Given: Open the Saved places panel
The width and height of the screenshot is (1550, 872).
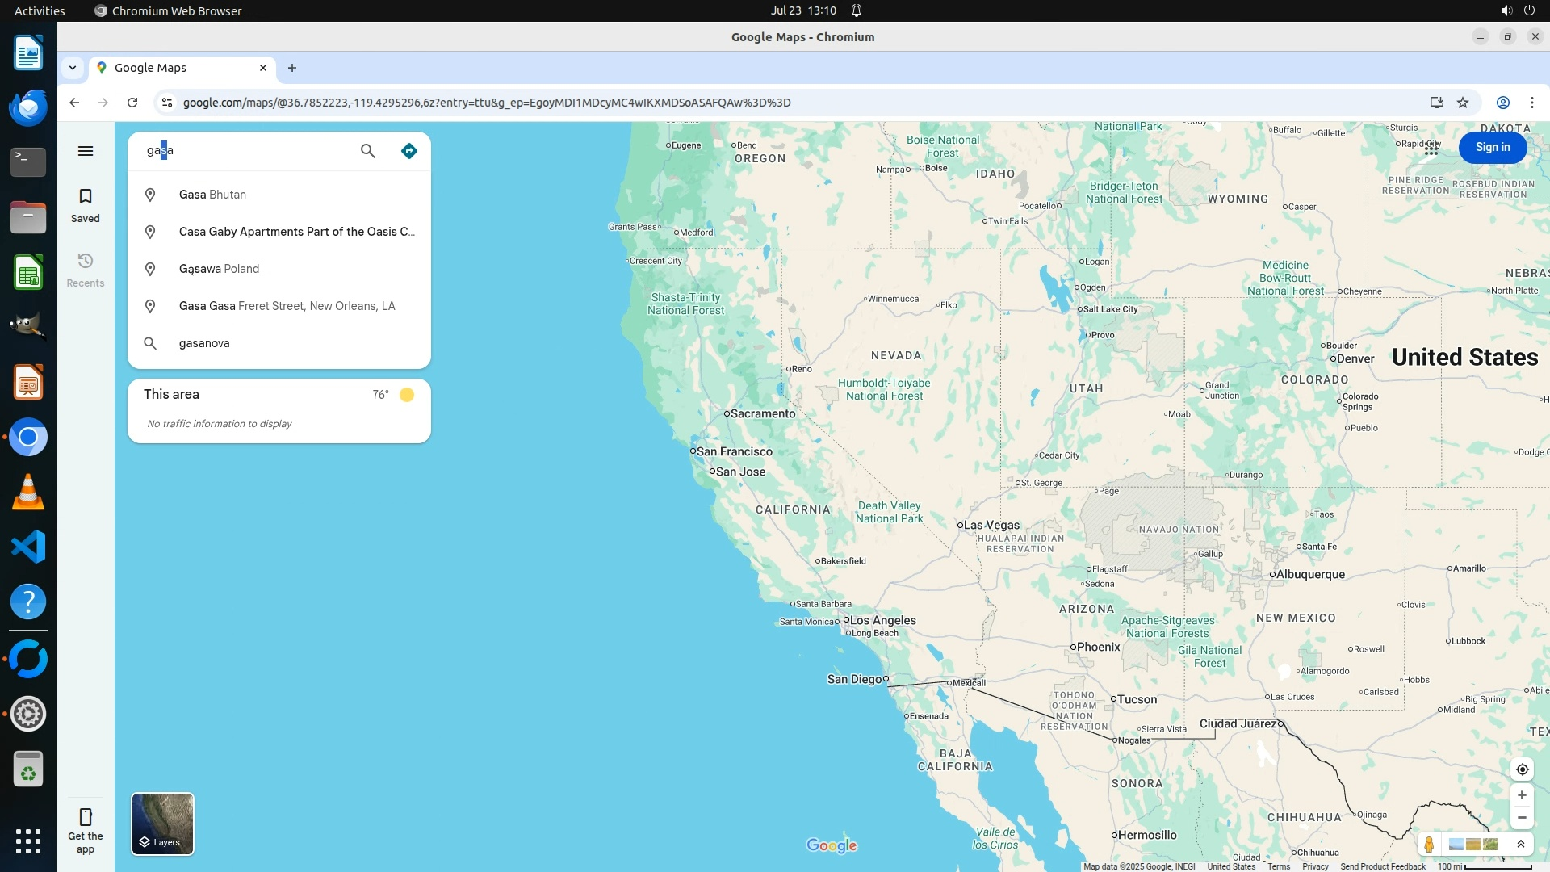Looking at the screenshot, I should pyautogui.click(x=86, y=205).
